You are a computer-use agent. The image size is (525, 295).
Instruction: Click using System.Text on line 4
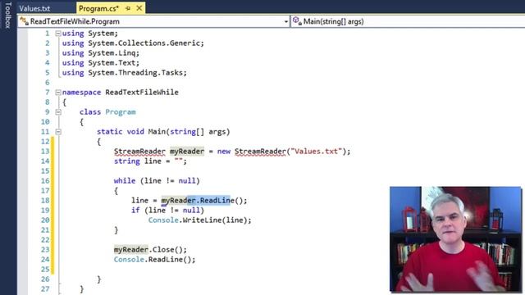(x=101, y=63)
